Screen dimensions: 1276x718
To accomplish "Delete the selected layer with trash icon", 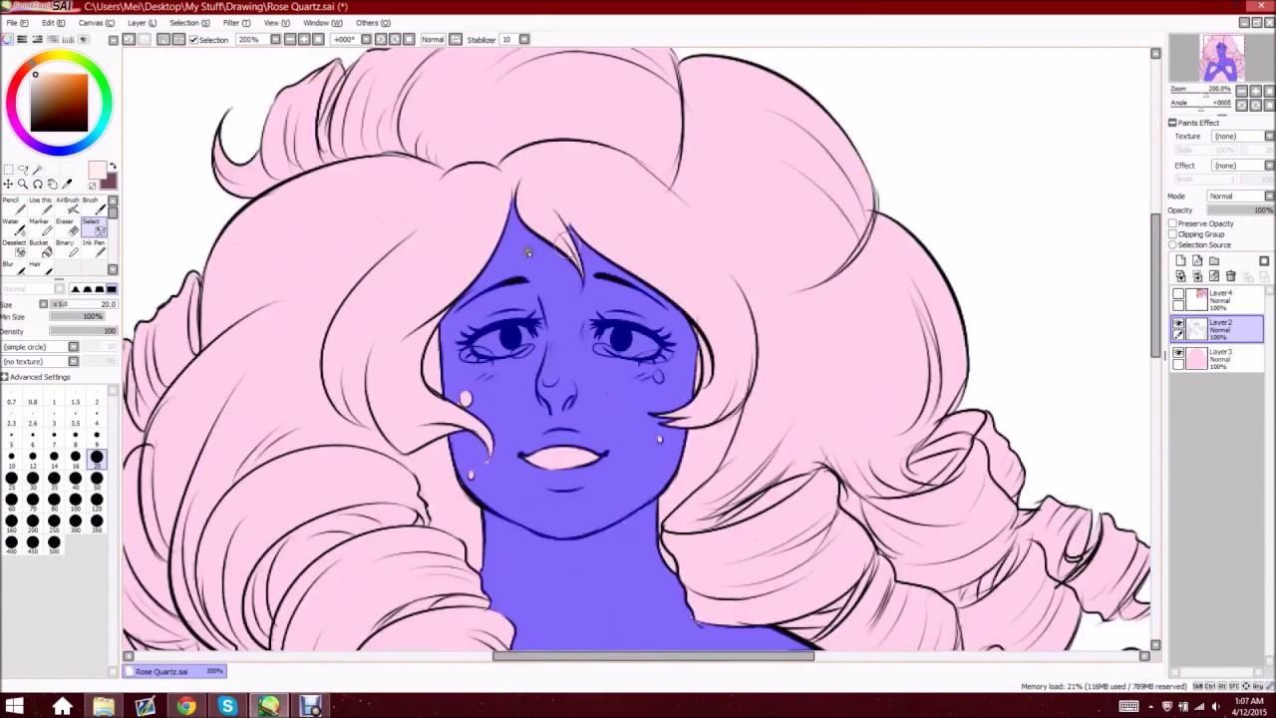I will [1231, 276].
